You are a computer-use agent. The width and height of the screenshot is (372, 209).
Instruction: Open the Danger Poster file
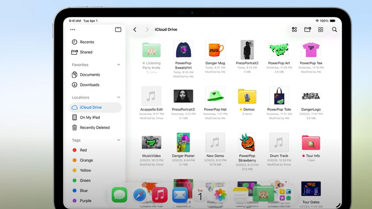point(183,142)
